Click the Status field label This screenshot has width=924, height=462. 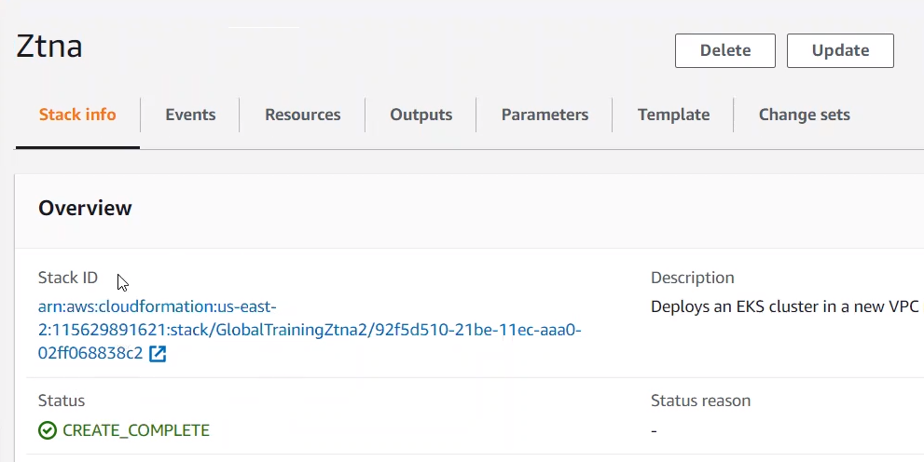[62, 401]
